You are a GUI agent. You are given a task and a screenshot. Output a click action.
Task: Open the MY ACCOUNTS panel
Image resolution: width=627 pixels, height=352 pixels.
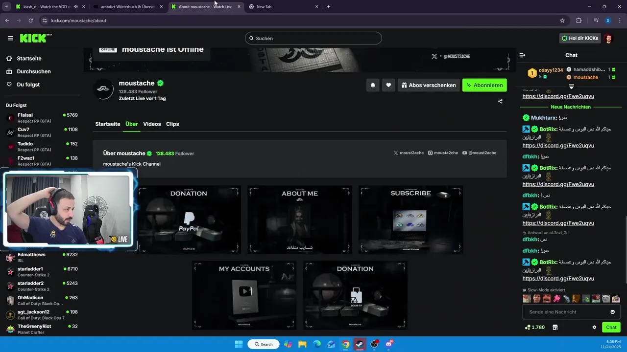click(x=244, y=295)
